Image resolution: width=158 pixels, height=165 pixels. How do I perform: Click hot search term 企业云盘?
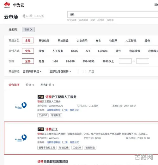72,20
